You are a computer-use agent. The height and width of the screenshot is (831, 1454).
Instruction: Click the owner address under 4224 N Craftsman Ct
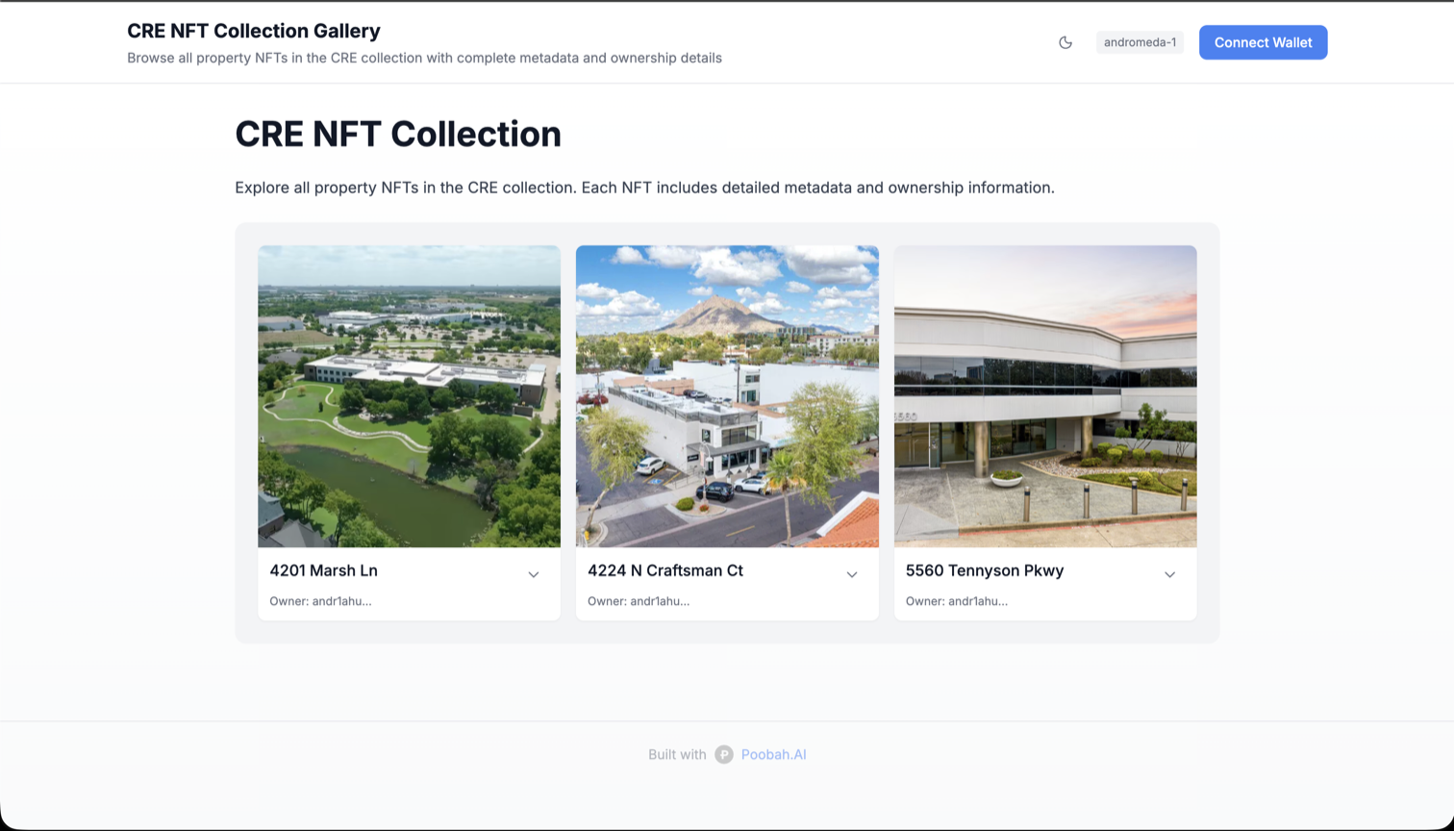coord(639,601)
